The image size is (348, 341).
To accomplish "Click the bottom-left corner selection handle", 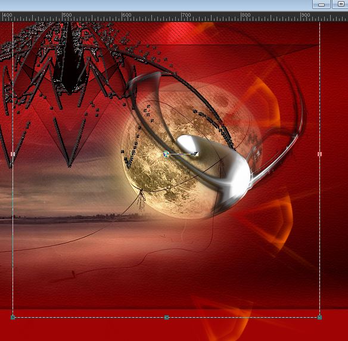I will (x=13, y=317).
